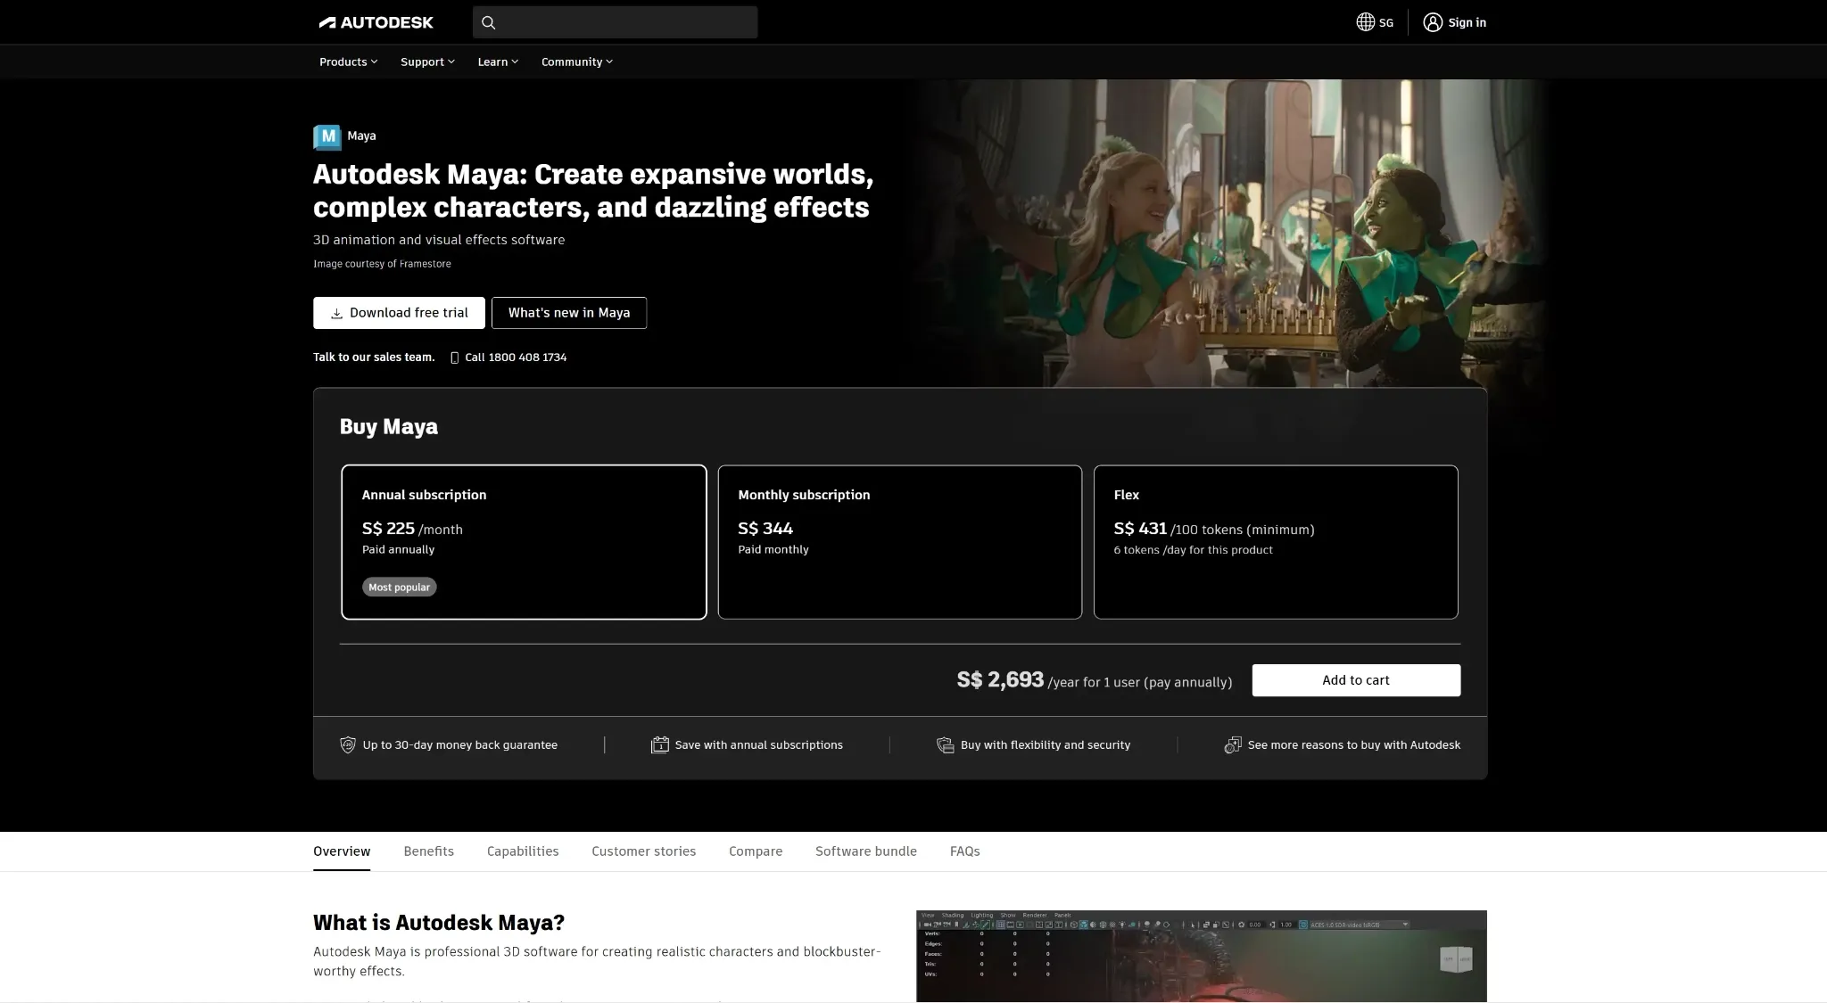Click the more reasons to buy icon
This screenshot has width=1827, height=1003.
(1232, 744)
